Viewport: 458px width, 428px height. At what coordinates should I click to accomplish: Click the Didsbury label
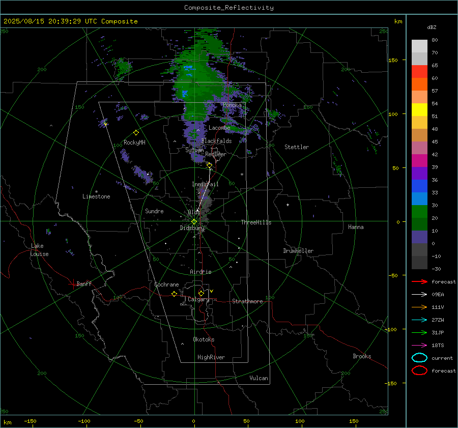point(192,228)
